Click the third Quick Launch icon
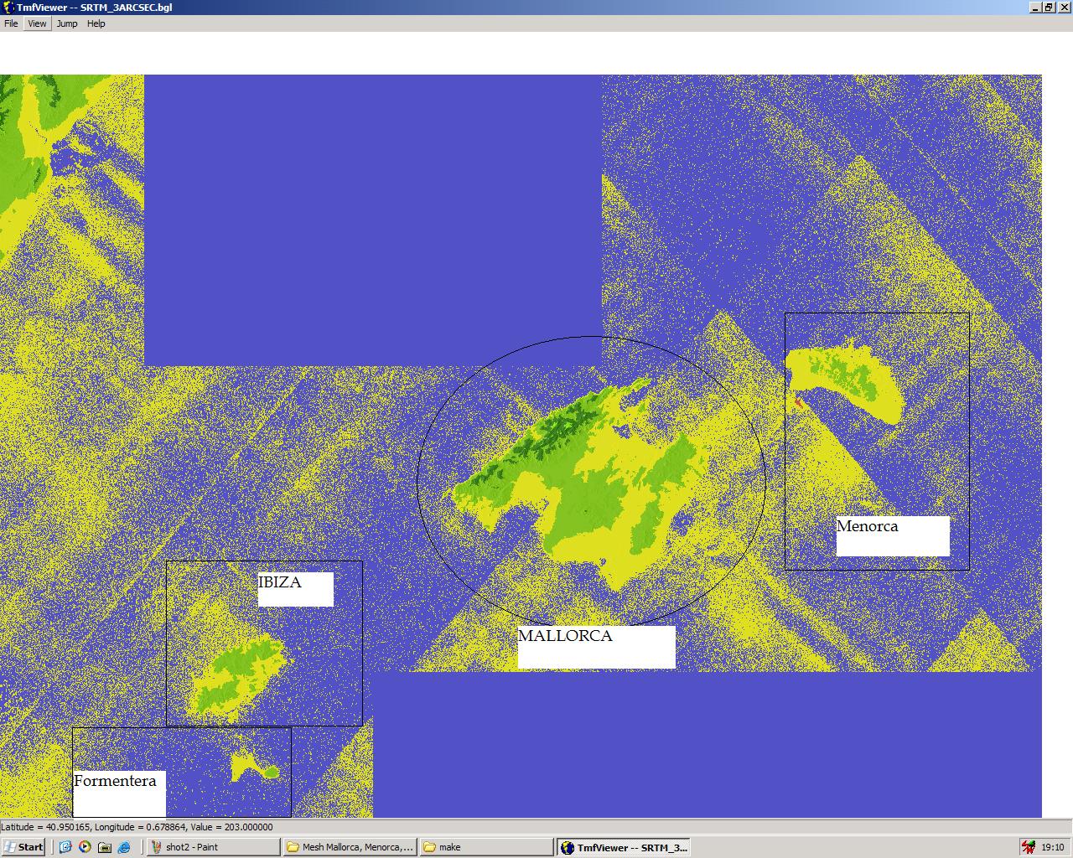Image resolution: width=1073 pixels, height=858 pixels. (105, 847)
